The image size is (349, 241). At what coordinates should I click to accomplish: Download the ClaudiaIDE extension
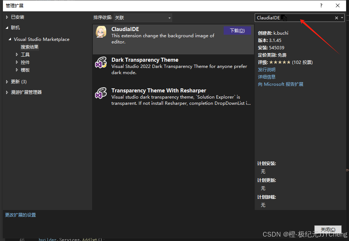tap(237, 30)
